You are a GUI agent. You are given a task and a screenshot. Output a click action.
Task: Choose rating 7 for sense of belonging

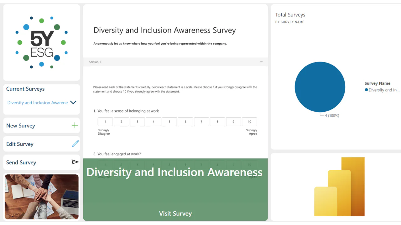click(201, 122)
